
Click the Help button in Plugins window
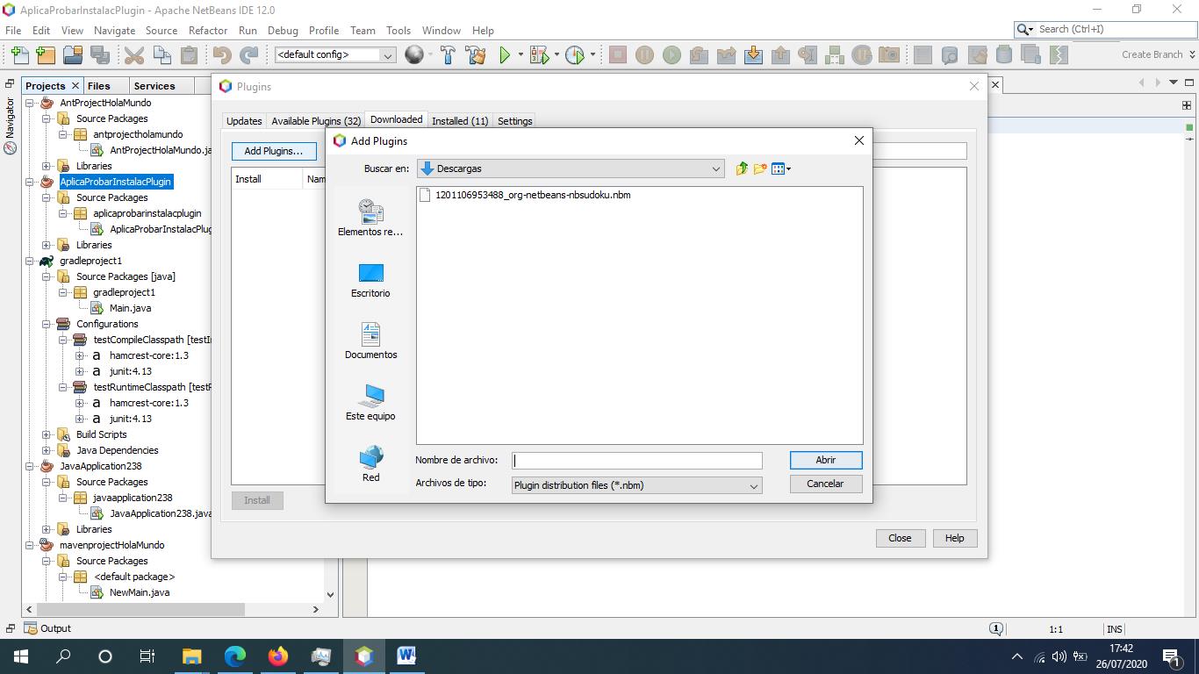click(954, 538)
